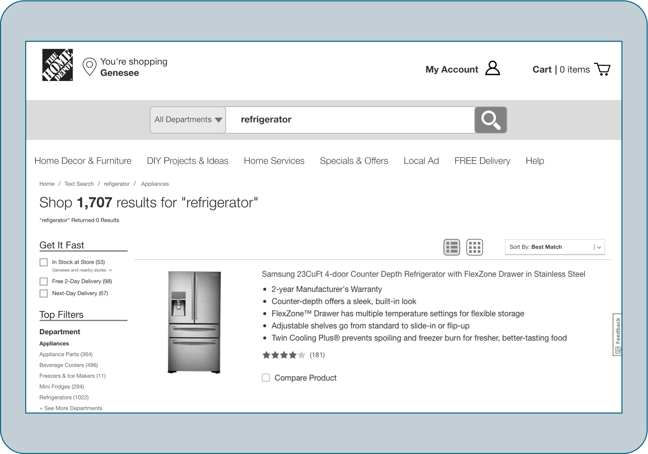Toggle Free 2-Day Delivery filter
This screenshot has width=648, height=454.
[44, 281]
